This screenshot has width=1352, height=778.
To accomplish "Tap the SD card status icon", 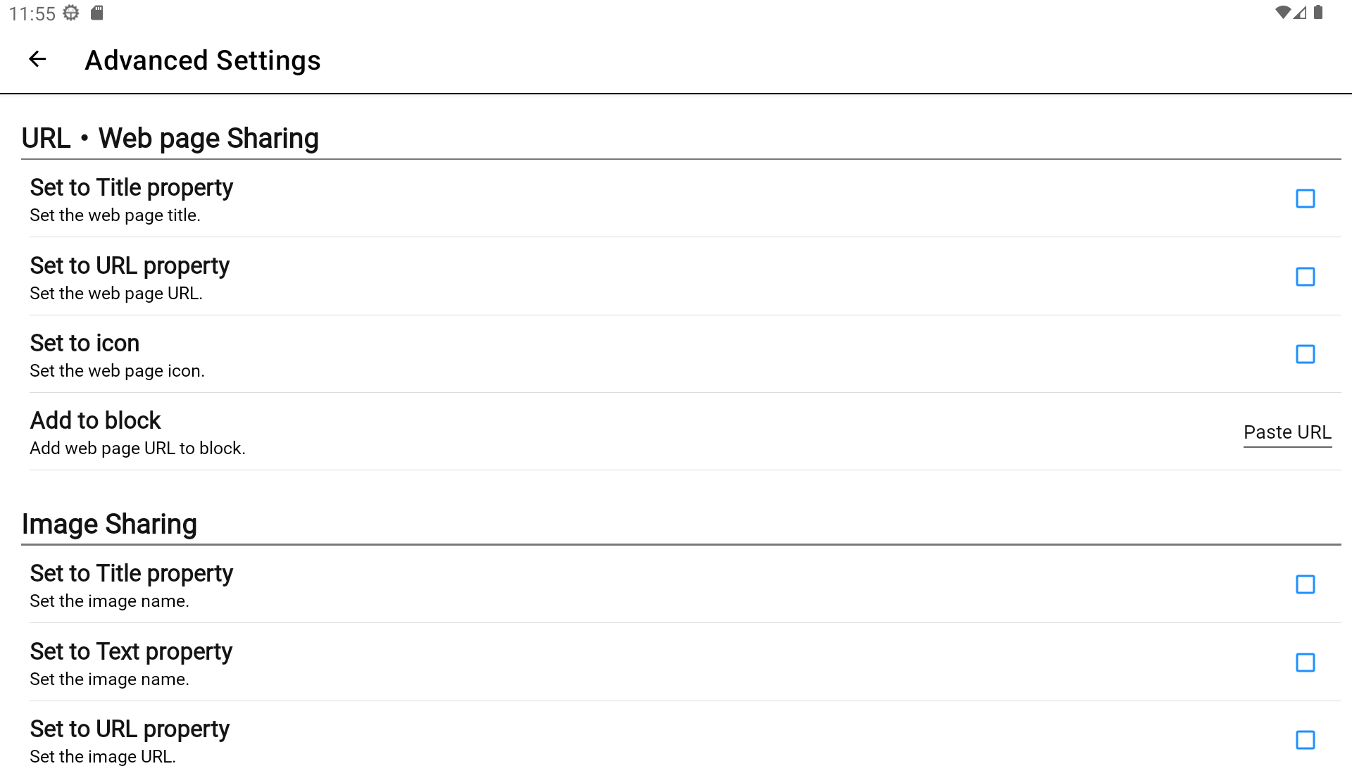I will (97, 13).
